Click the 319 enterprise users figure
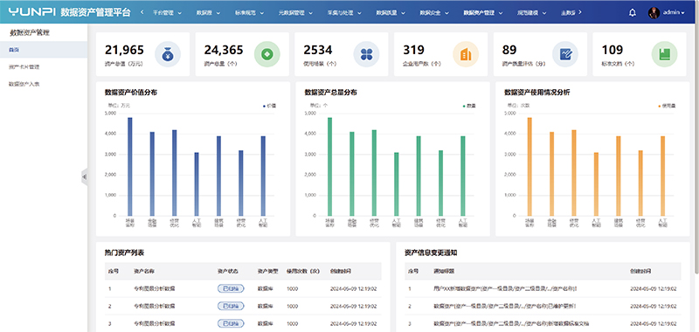The width and height of the screenshot is (699, 332). click(413, 50)
